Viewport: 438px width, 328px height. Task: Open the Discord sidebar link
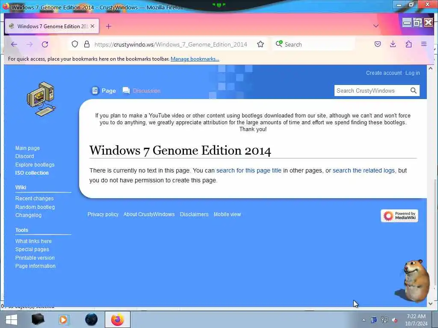[24, 156]
